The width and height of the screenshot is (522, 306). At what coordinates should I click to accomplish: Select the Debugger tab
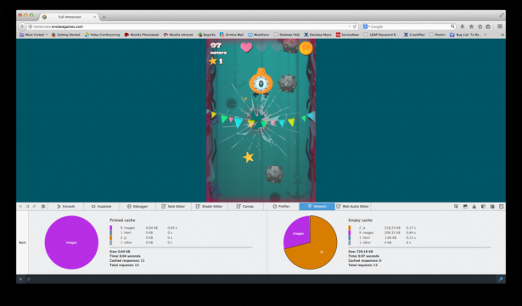coord(138,207)
